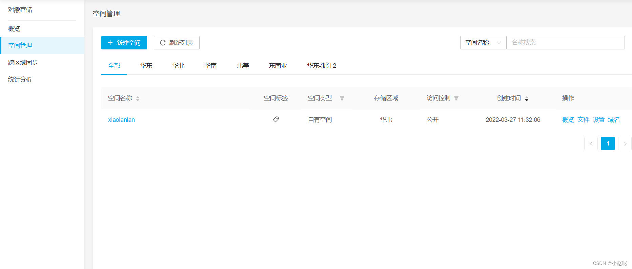Viewport: 632px width, 269px height.
Task: Open the 空间名称 search type dropdown
Action: pos(483,43)
